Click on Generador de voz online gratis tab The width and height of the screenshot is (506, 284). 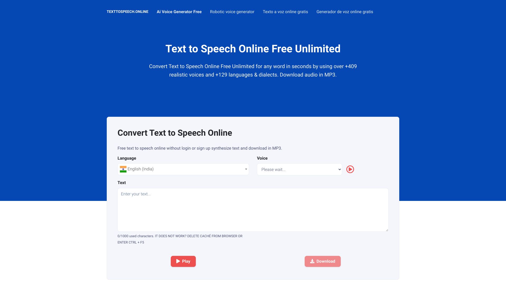click(345, 12)
